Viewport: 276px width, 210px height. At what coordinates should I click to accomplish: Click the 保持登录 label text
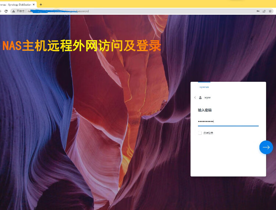208,133
